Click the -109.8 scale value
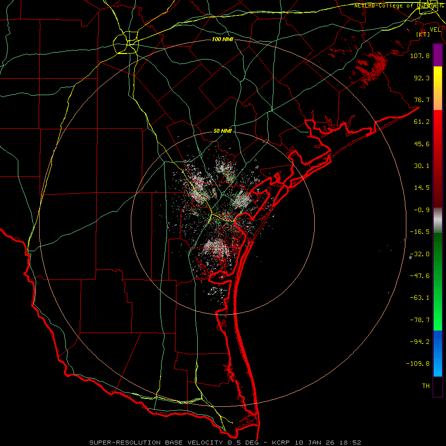Image resolution: width=446 pixels, height=446 pixels. [x=418, y=364]
